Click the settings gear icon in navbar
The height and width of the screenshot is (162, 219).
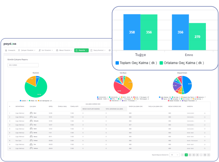tap(110, 50)
